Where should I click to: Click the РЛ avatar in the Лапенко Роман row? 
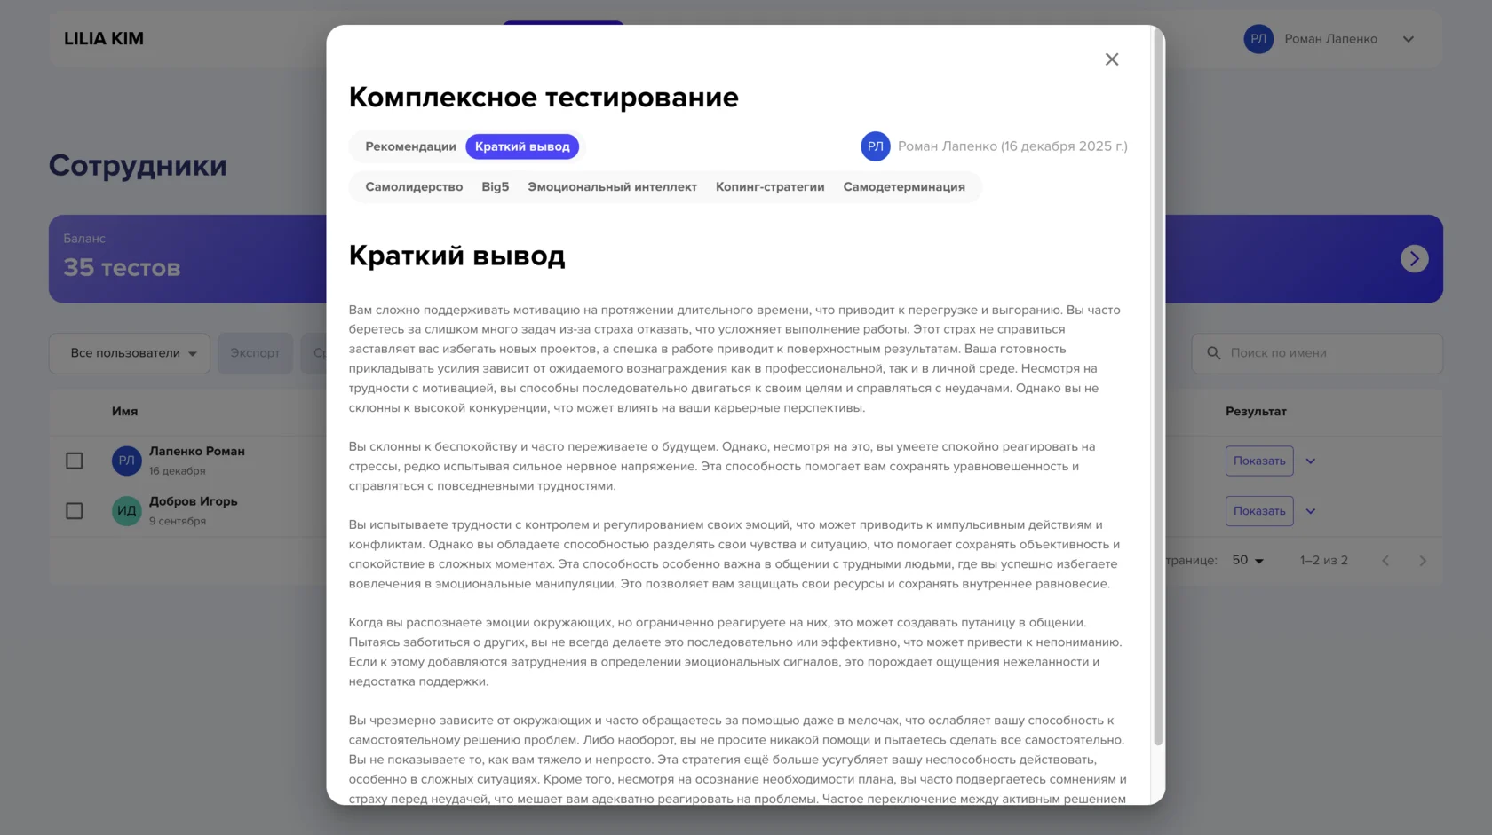[127, 461]
